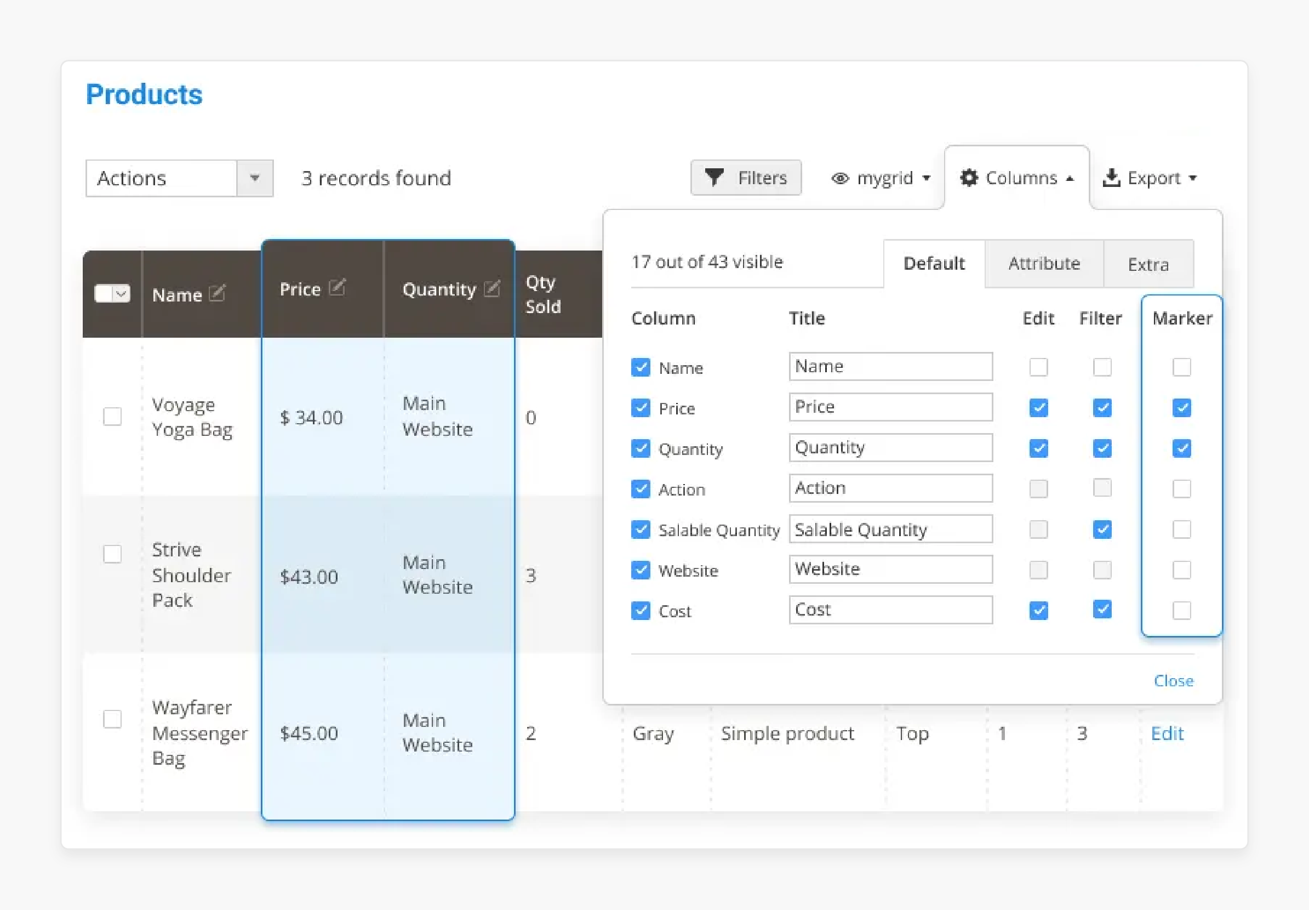
Task: Click the Columns button label
Action: (x=1021, y=178)
